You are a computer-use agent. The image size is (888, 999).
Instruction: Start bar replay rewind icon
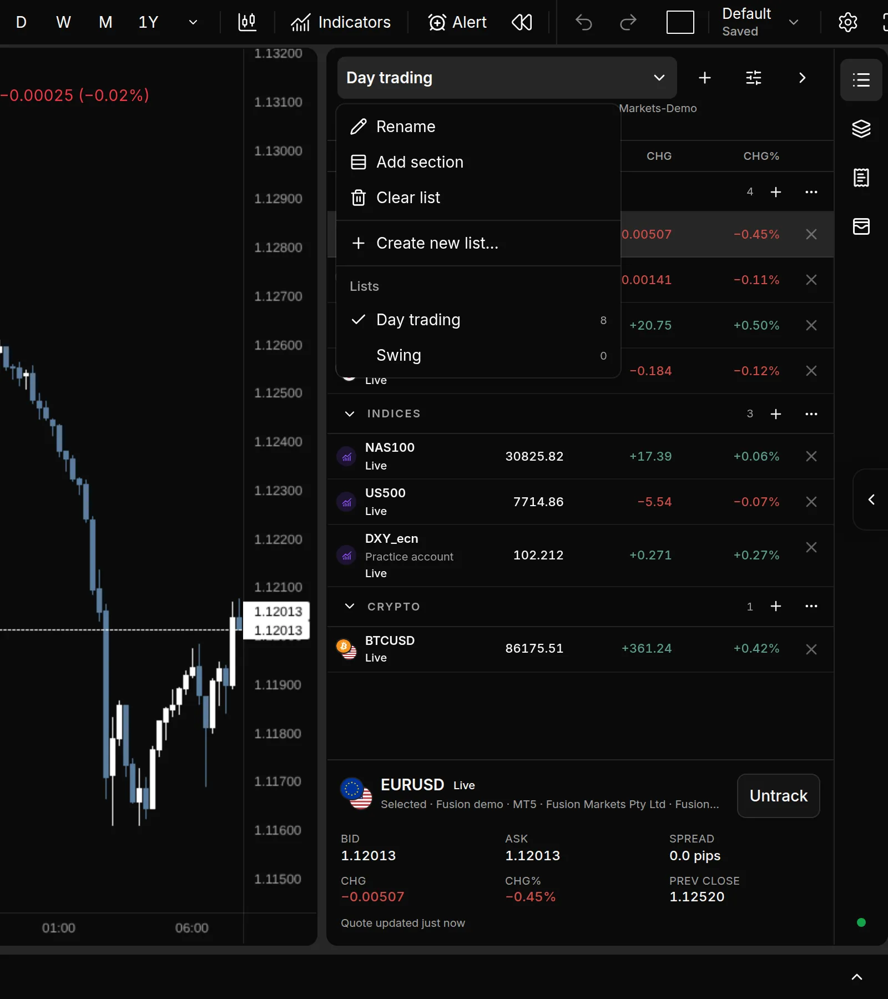click(522, 22)
